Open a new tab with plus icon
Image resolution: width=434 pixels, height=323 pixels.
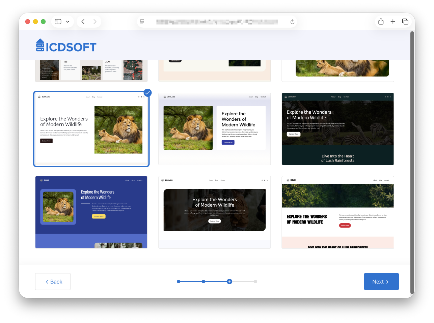tap(393, 22)
